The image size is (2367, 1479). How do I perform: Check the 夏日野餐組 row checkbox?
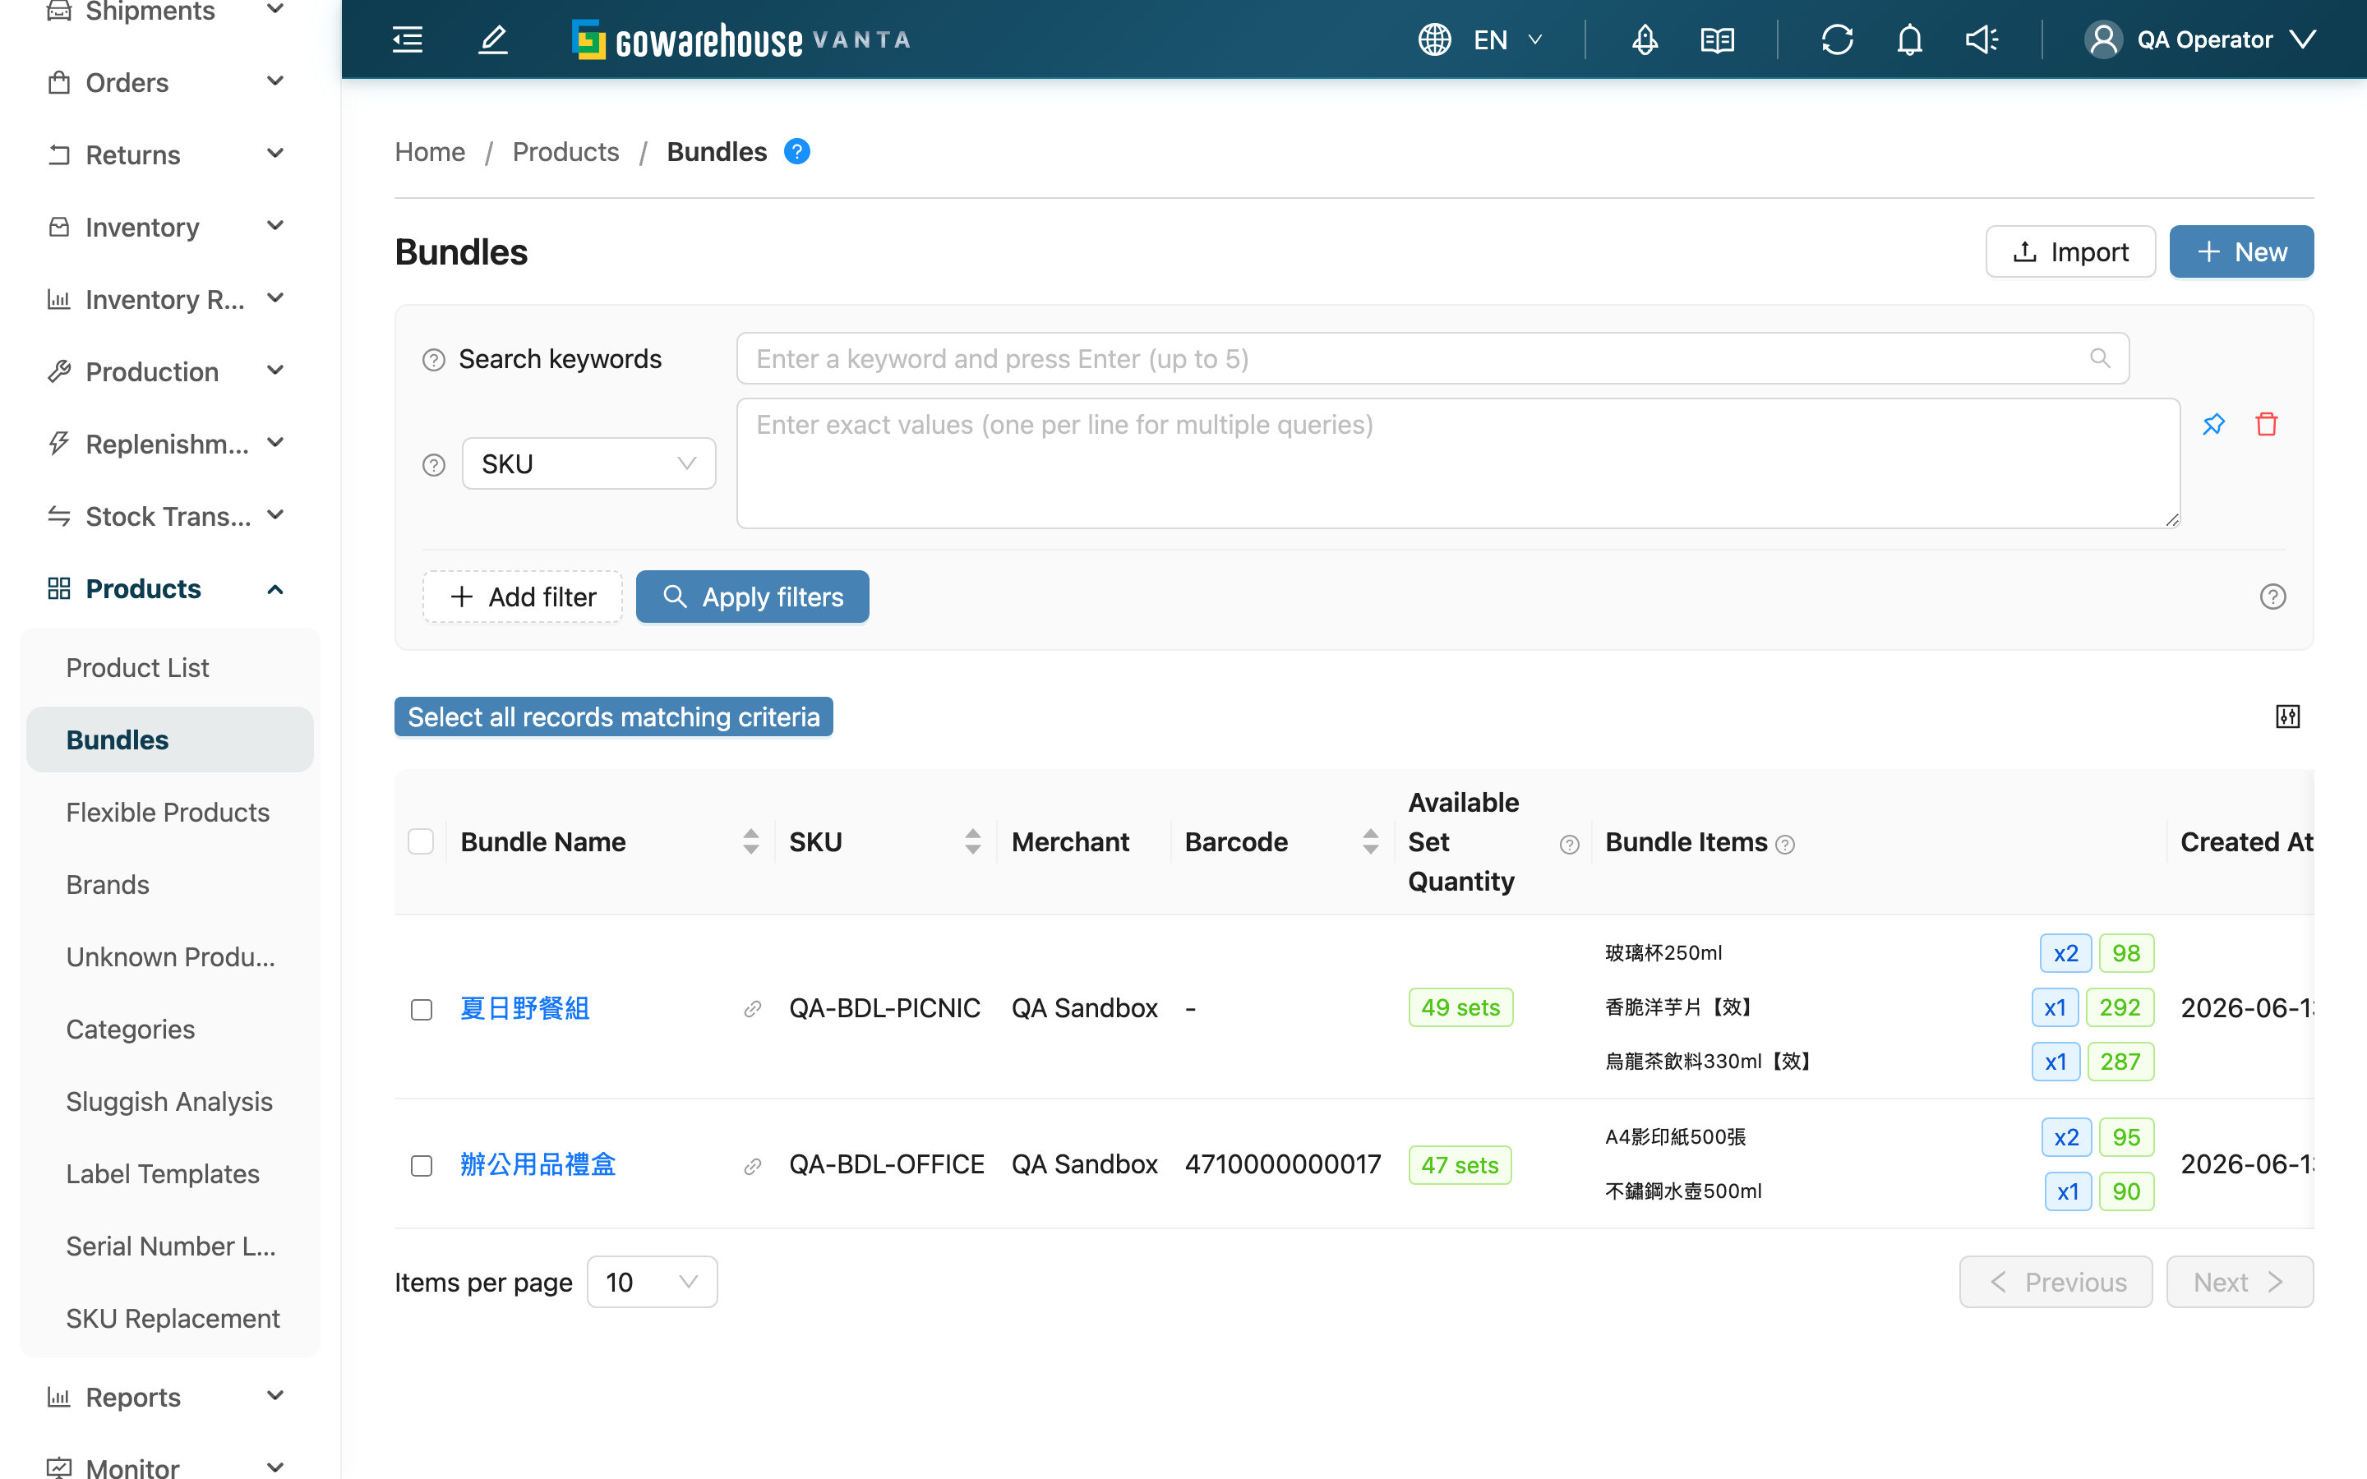[x=422, y=1010]
